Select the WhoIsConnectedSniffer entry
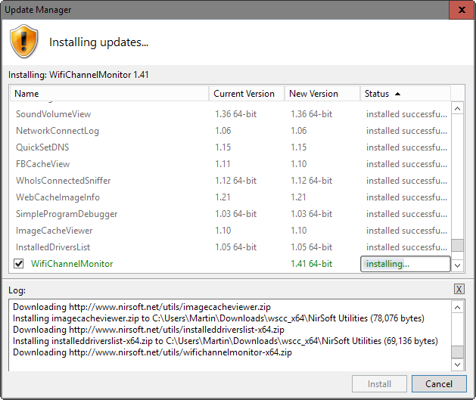Viewport: 476px width, 400px height. click(x=231, y=181)
